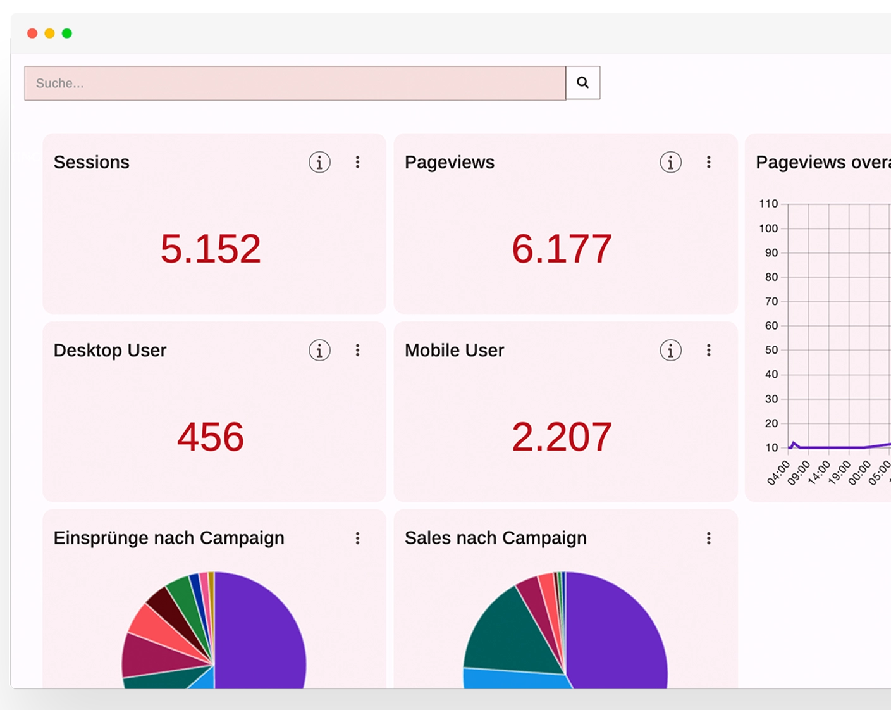Image resolution: width=891 pixels, height=710 pixels.
Task: Click the magnifying glass search button
Action: pyautogui.click(x=582, y=83)
